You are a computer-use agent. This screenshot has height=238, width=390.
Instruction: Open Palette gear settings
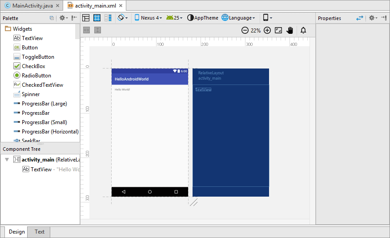tap(63, 18)
